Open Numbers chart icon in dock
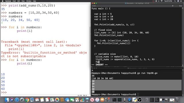The image size is (184, 103). (82, 100)
